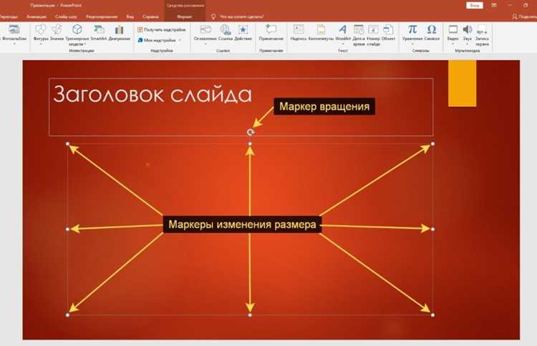Insert Звук audio
Screen dimensions: 537x346
(467, 33)
